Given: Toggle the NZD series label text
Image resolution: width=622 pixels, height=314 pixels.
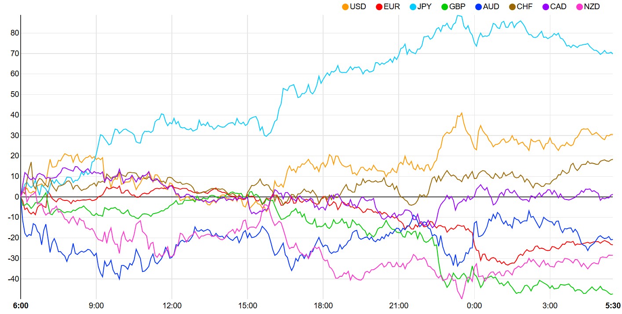Looking at the screenshot, I should 592,7.
